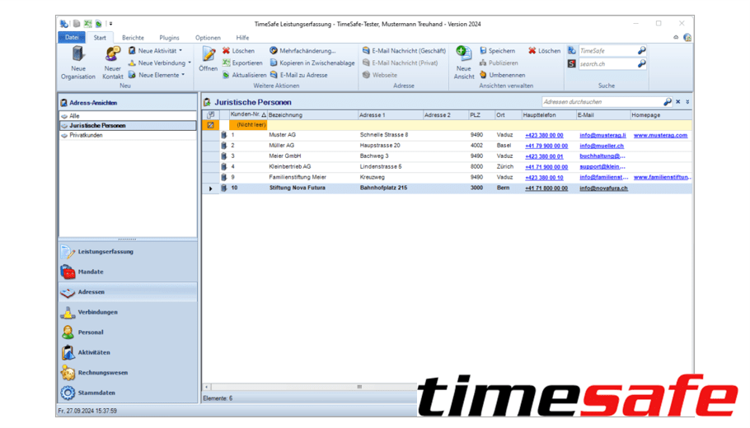Click the Adressen durchsuchen search field
This screenshot has height=428, width=750.
[x=600, y=102]
